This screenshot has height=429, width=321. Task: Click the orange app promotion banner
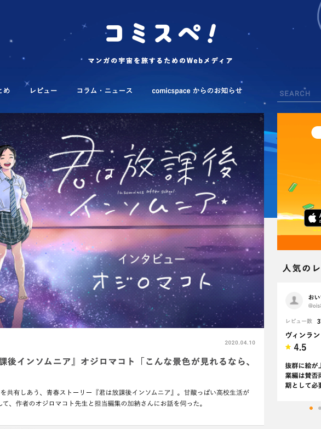tap(299, 182)
